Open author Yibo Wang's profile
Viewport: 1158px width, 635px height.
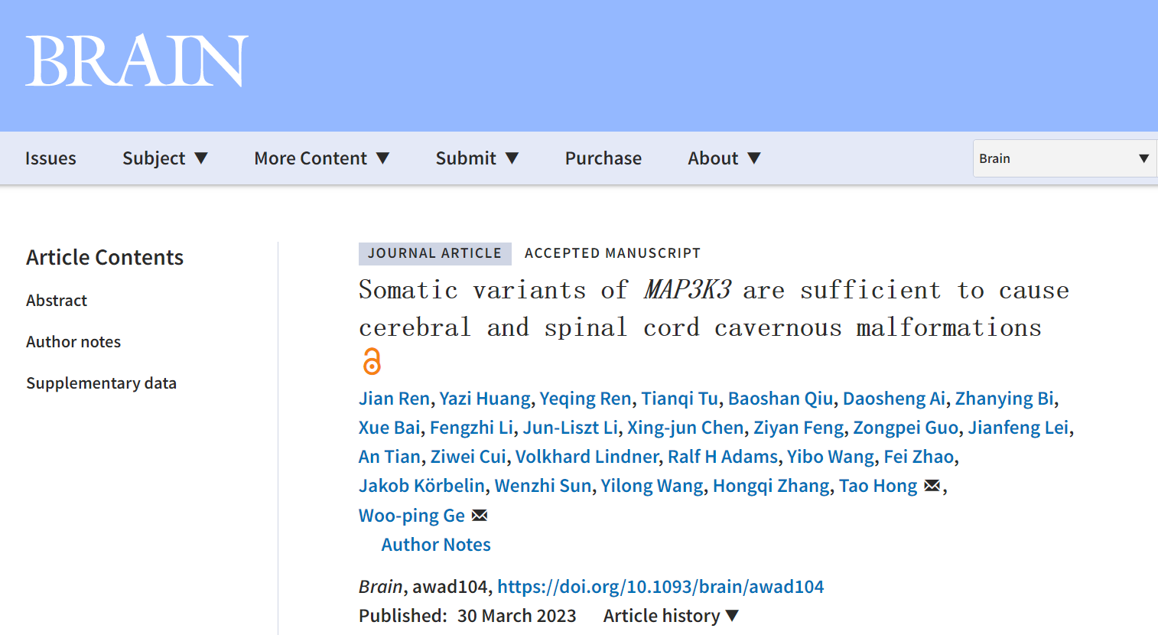tap(831, 457)
